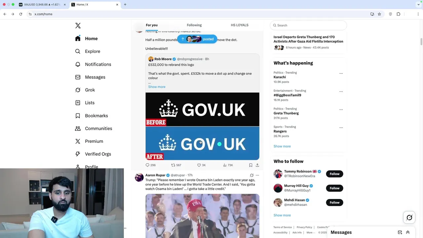Click the browser address bar
Viewport: 423px width, 238px height.
[198, 14]
